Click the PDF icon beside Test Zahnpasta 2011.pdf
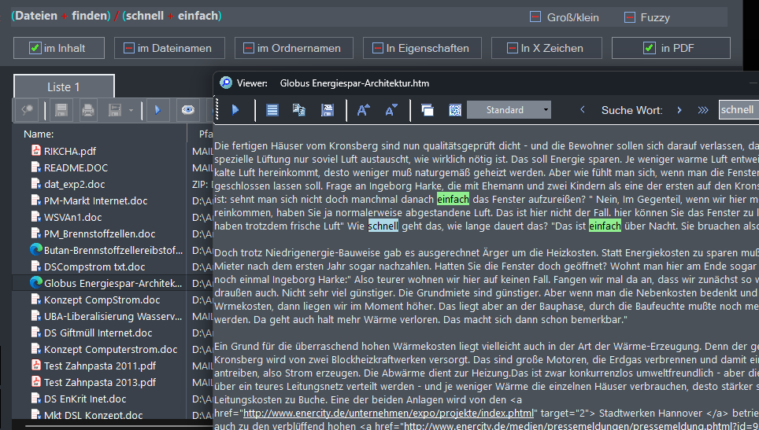759x430 pixels. [x=36, y=366]
